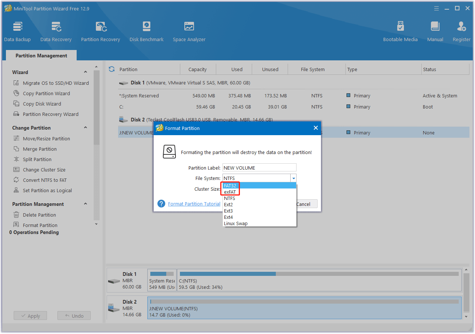Image resolution: width=475 pixels, height=334 pixels.
Task: Select Linux Swap option
Action: point(260,223)
